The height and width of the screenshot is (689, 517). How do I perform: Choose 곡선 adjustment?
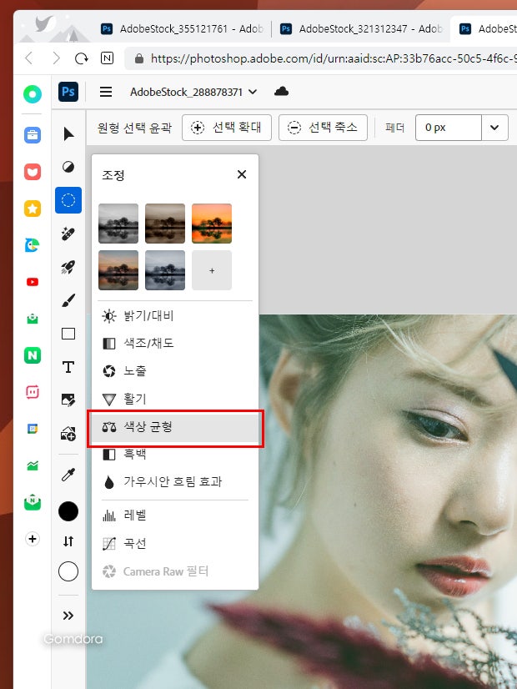(175, 544)
